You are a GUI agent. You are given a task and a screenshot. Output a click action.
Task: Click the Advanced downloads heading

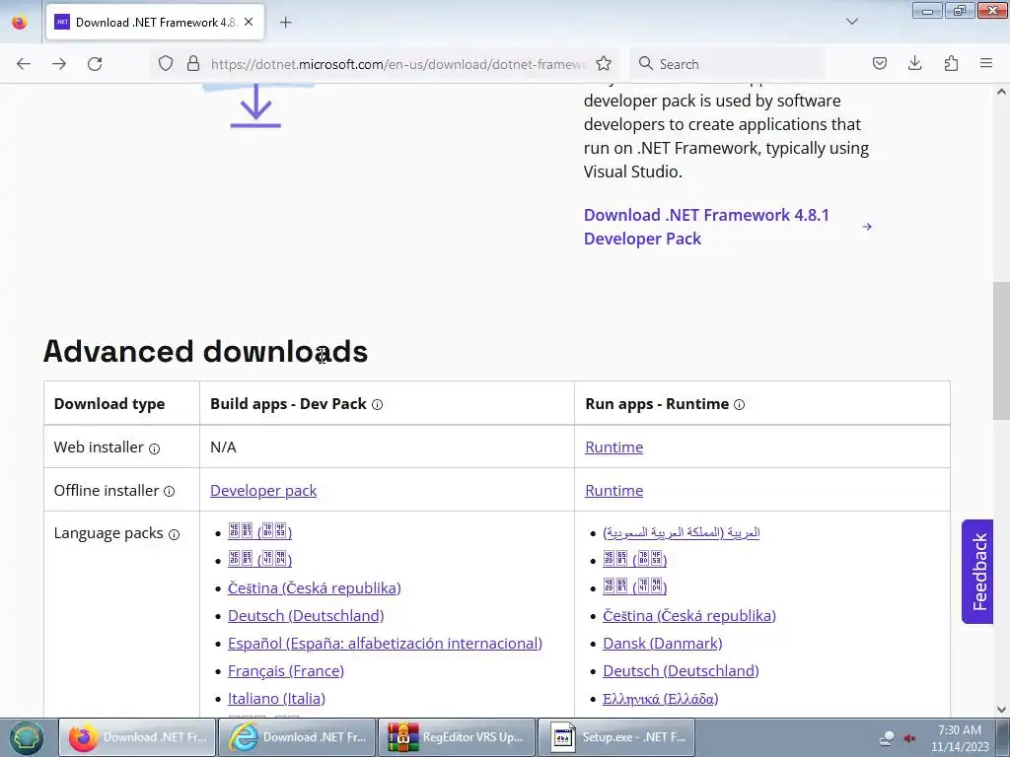click(205, 352)
